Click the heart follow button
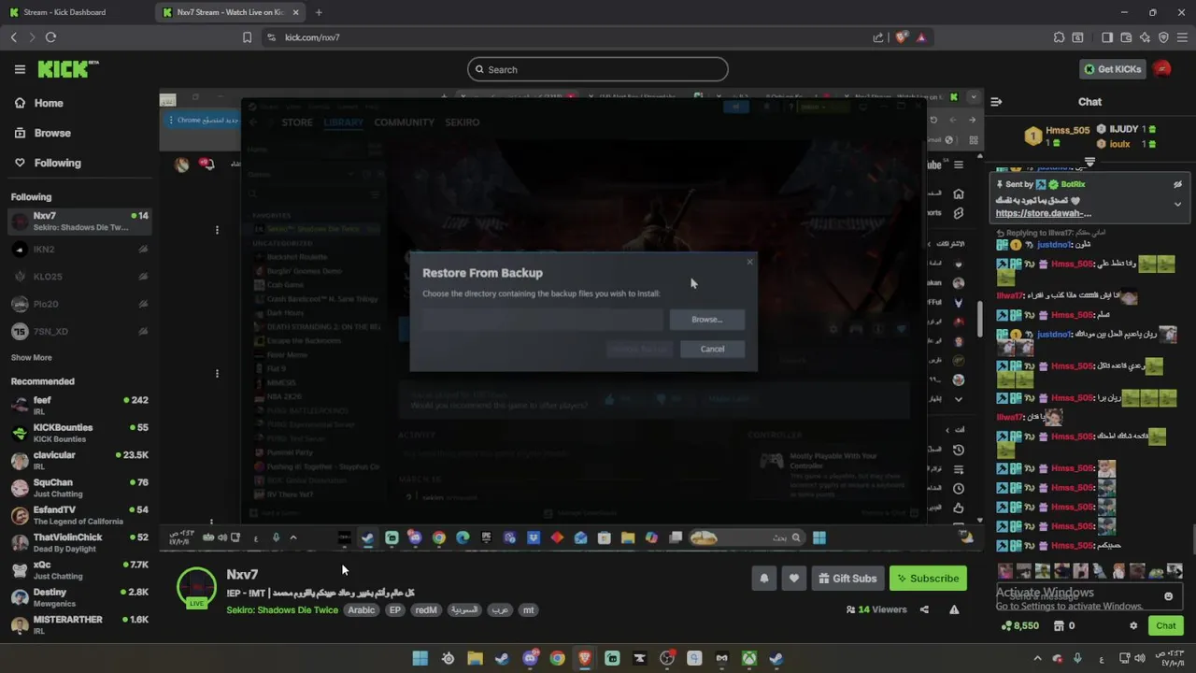Viewport: 1196px width, 673px height. (x=793, y=579)
